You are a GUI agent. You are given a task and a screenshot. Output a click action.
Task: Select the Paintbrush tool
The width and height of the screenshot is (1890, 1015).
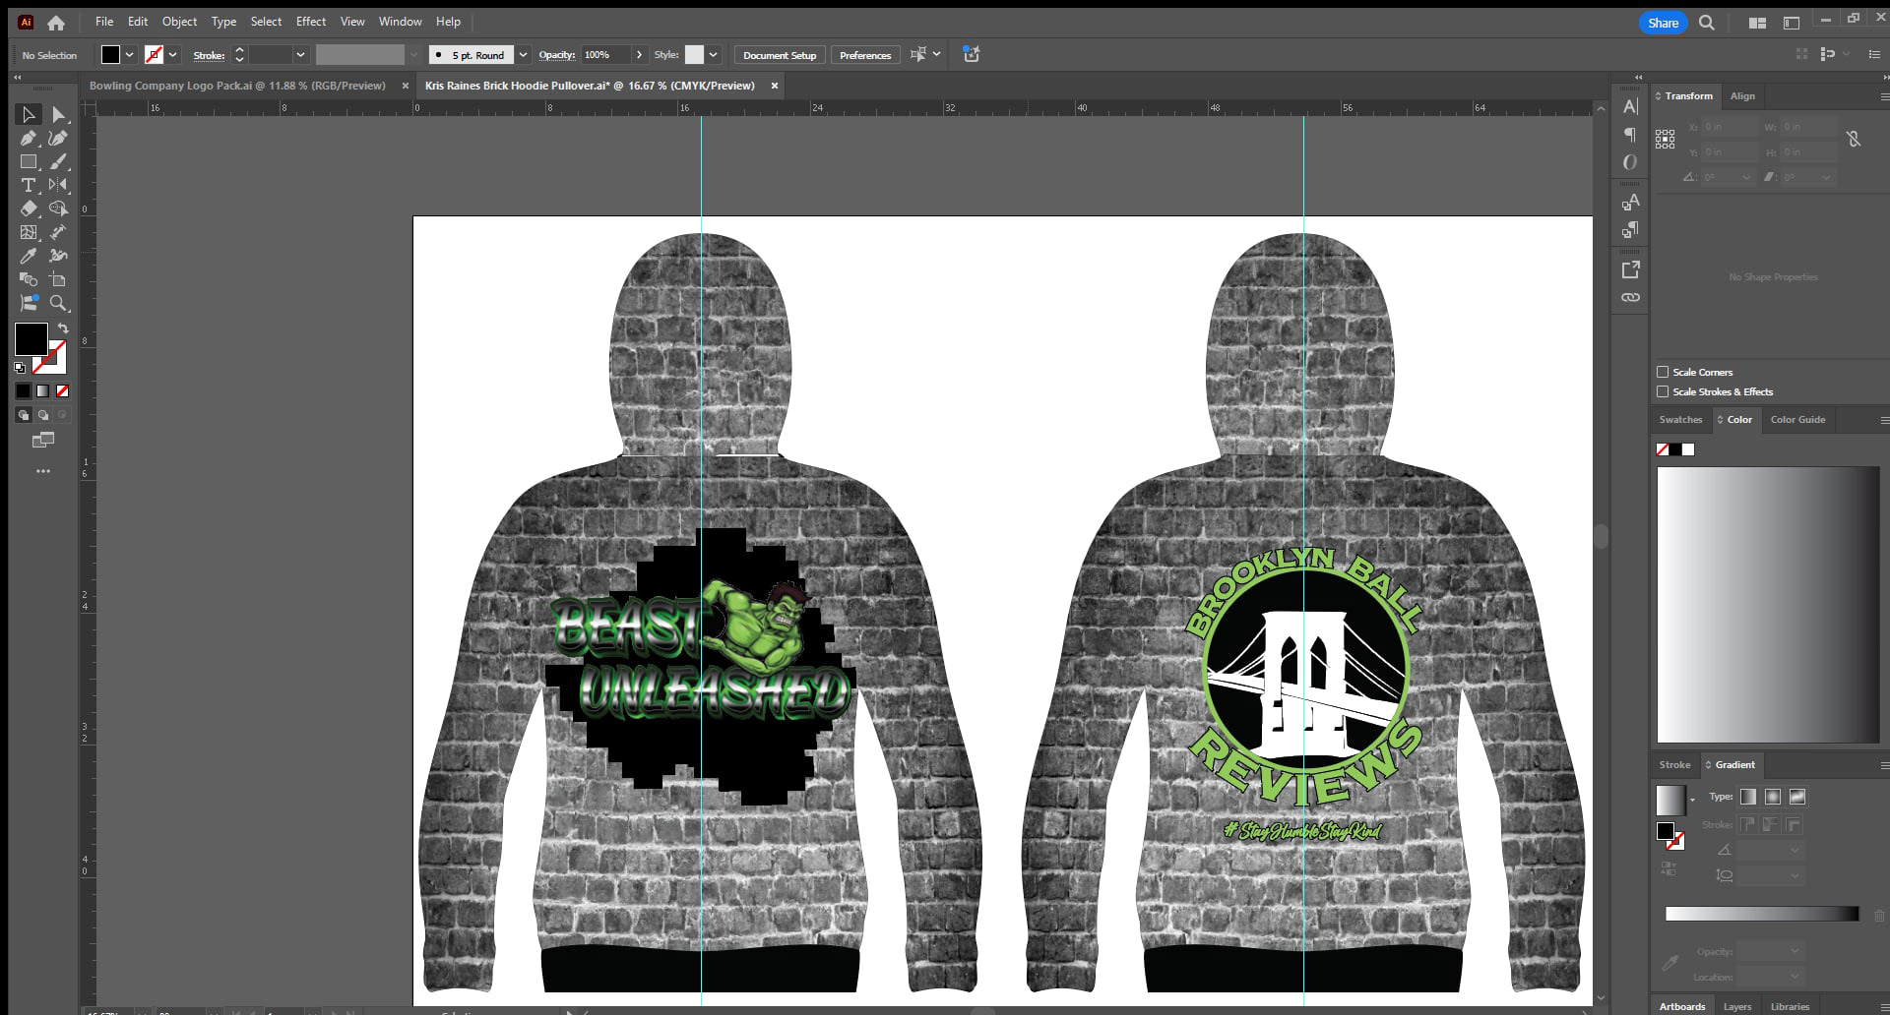click(x=58, y=162)
